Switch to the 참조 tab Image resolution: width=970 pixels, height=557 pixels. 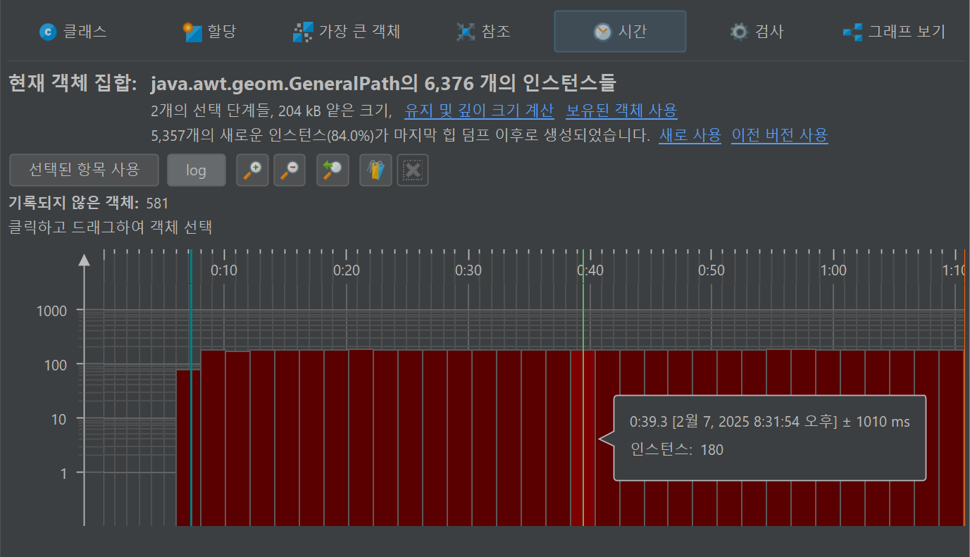click(x=483, y=31)
